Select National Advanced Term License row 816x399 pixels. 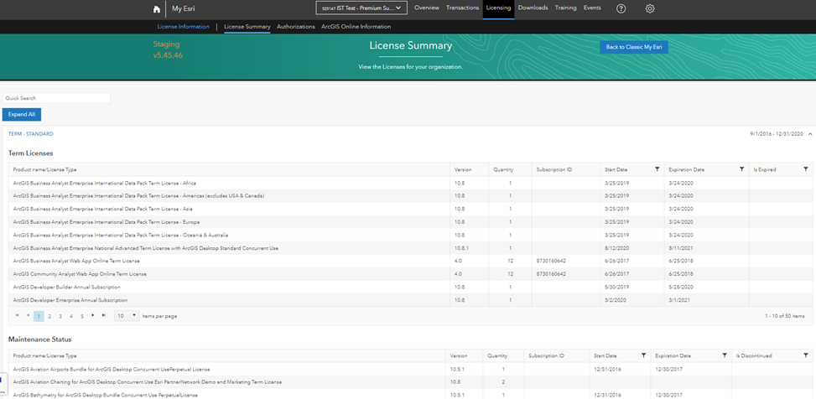tap(411, 248)
